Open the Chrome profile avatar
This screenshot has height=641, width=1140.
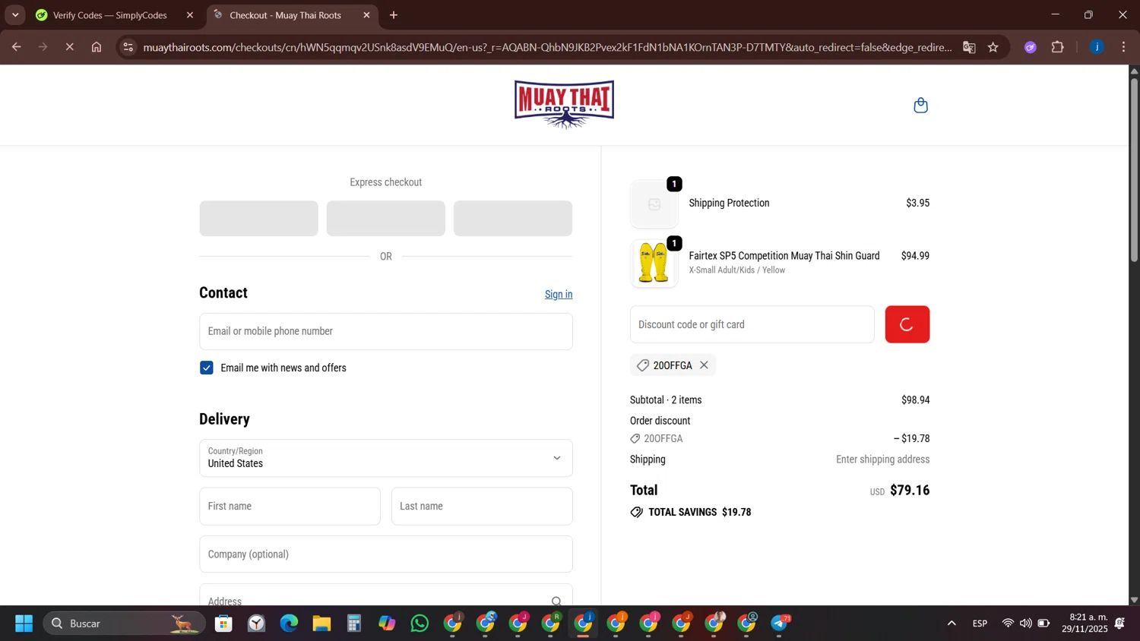click(1097, 47)
